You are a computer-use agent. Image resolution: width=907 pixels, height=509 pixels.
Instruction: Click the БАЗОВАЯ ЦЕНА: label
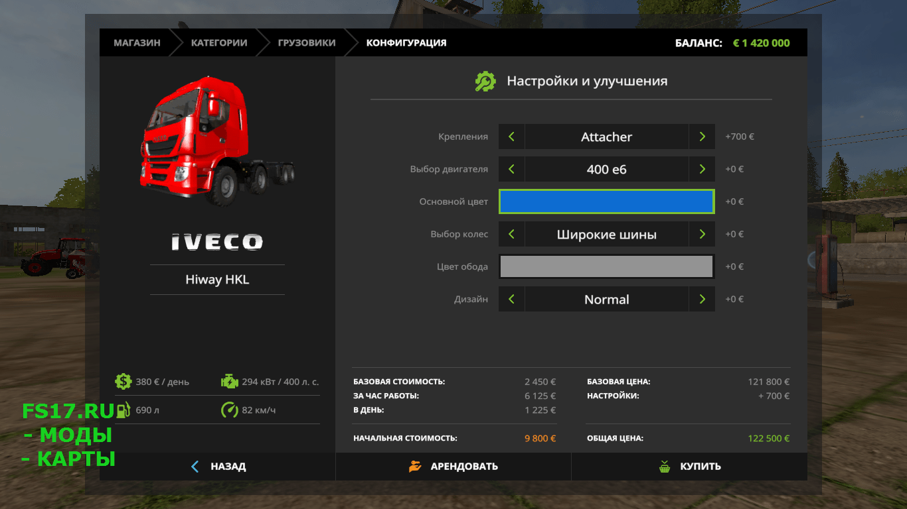[x=619, y=382]
